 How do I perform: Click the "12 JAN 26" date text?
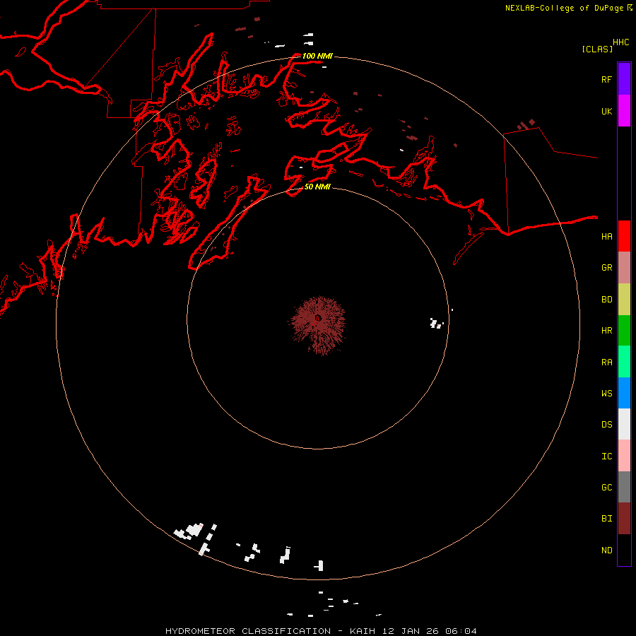(411, 631)
